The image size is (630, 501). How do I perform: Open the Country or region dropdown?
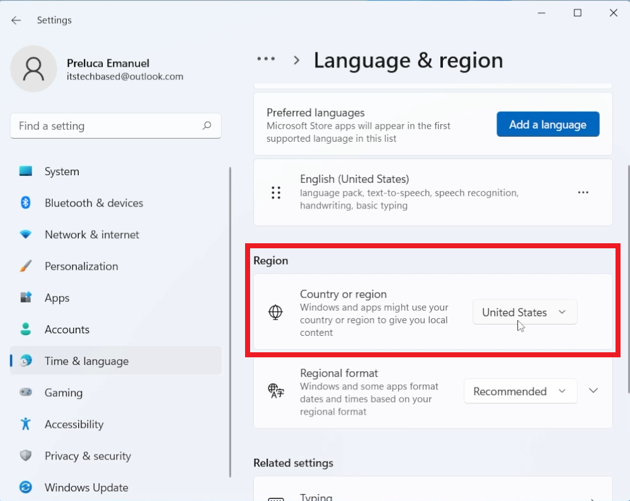[525, 312]
